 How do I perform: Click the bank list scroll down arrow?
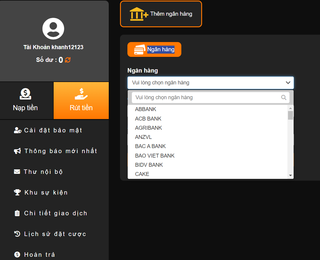click(290, 175)
